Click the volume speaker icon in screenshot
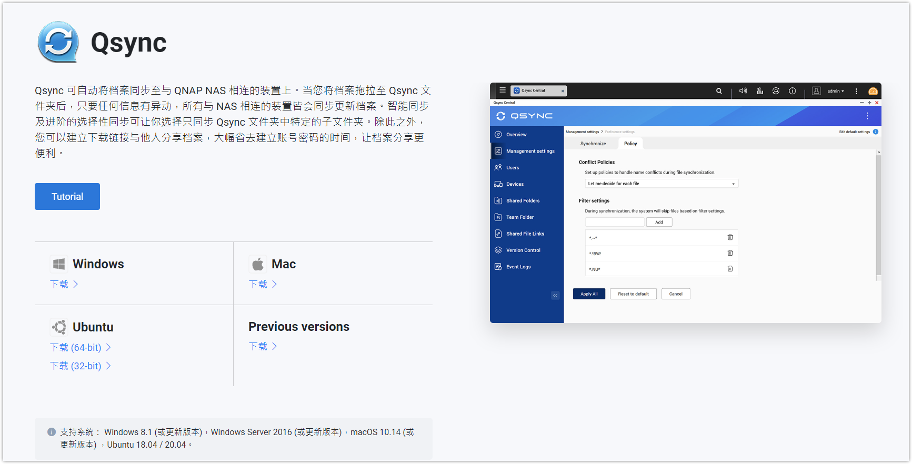The width and height of the screenshot is (912, 464). [743, 91]
